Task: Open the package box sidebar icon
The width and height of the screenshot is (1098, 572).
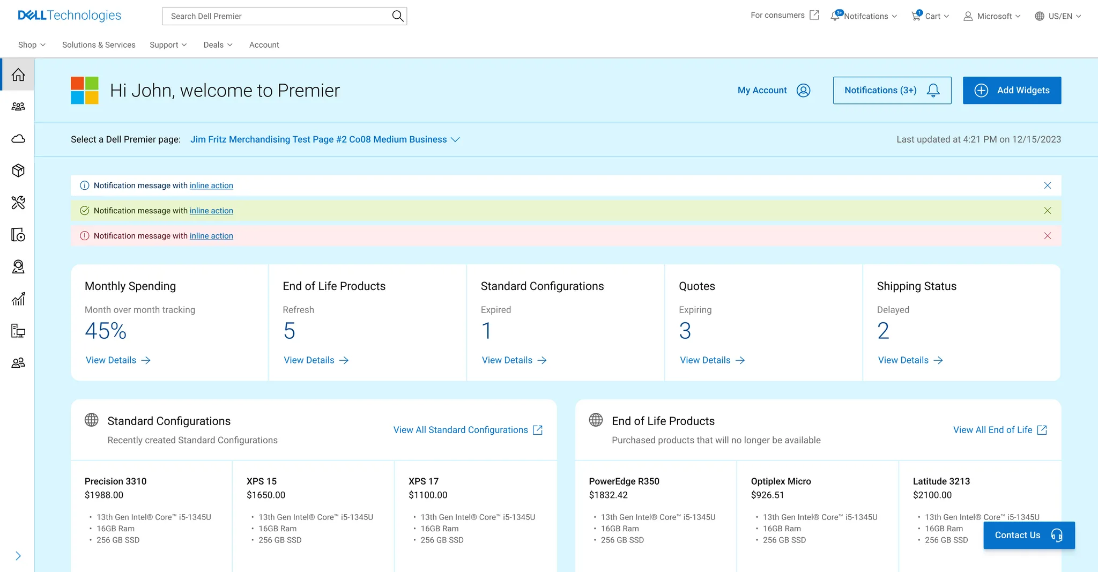Action: [18, 170]
